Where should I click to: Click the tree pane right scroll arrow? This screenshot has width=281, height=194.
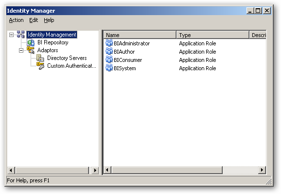click(x=95, y=170)
